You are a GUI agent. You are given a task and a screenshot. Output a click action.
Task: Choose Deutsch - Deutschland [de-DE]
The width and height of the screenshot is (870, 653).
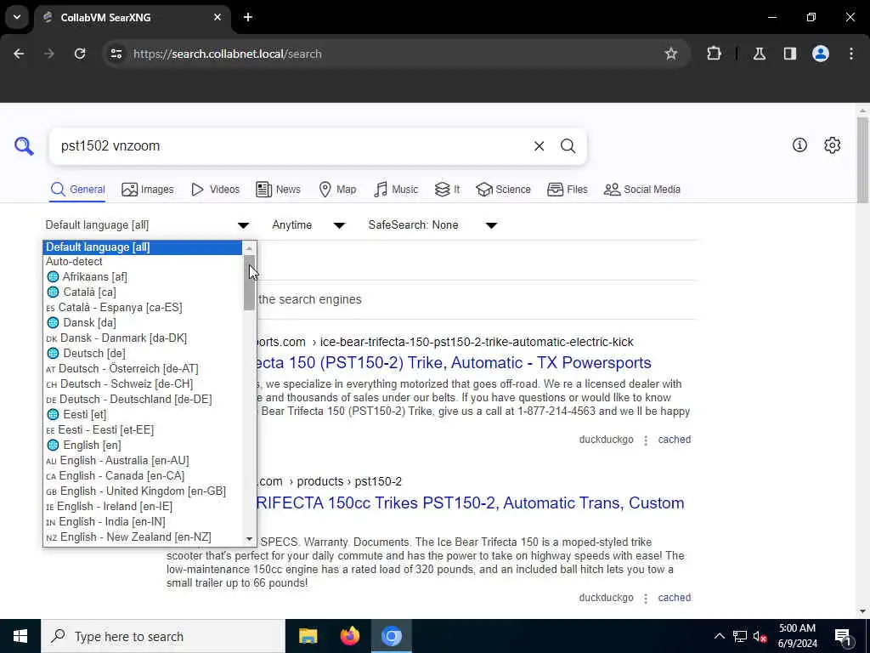pyautogui.click(x=143, y=400)
